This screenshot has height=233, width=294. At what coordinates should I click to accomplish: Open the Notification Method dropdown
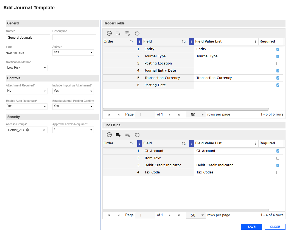point(27,68)
